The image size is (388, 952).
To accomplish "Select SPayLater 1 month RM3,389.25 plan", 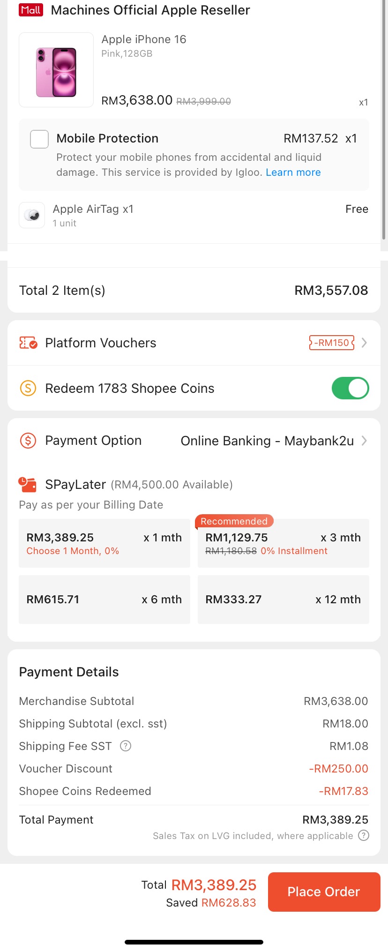I will tap(104, 543).
